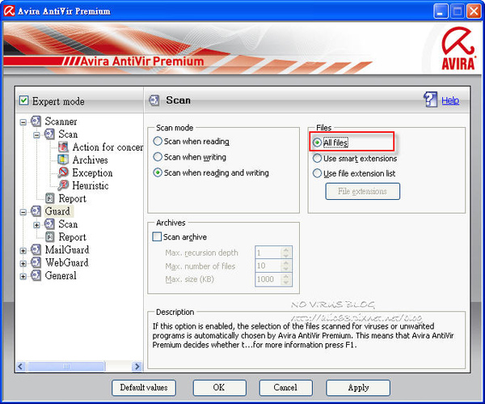Click the Action for concerning files icon
485x404 pixels.
(63, 147)
